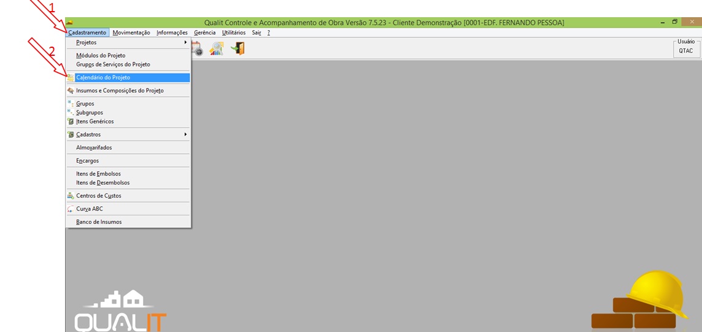Click Sair in the menu bar
Viewport: 702px width, 332px height.
256,33
